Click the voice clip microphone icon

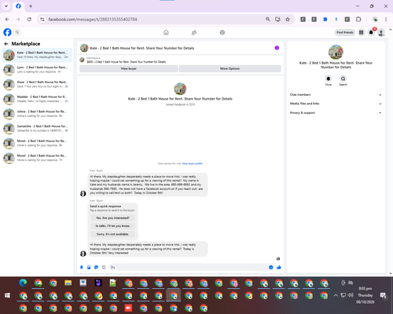pos(82,267)
